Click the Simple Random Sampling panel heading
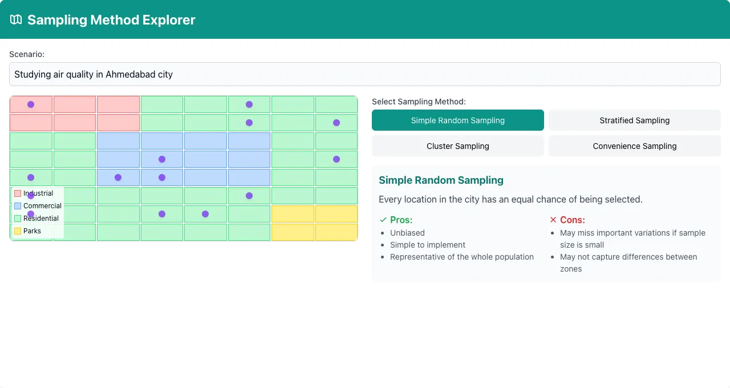The height and width of the screenshot is (388, 730). click(x=441, y=180)
